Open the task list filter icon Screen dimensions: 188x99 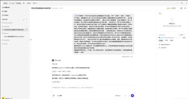pyautogui.click(x=27, y=19)
